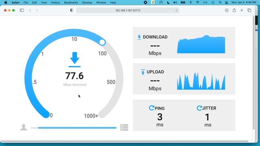Screen dimensions: 260x146
Task: Click the 77.6 speed reading
Action: coord(74,76)
